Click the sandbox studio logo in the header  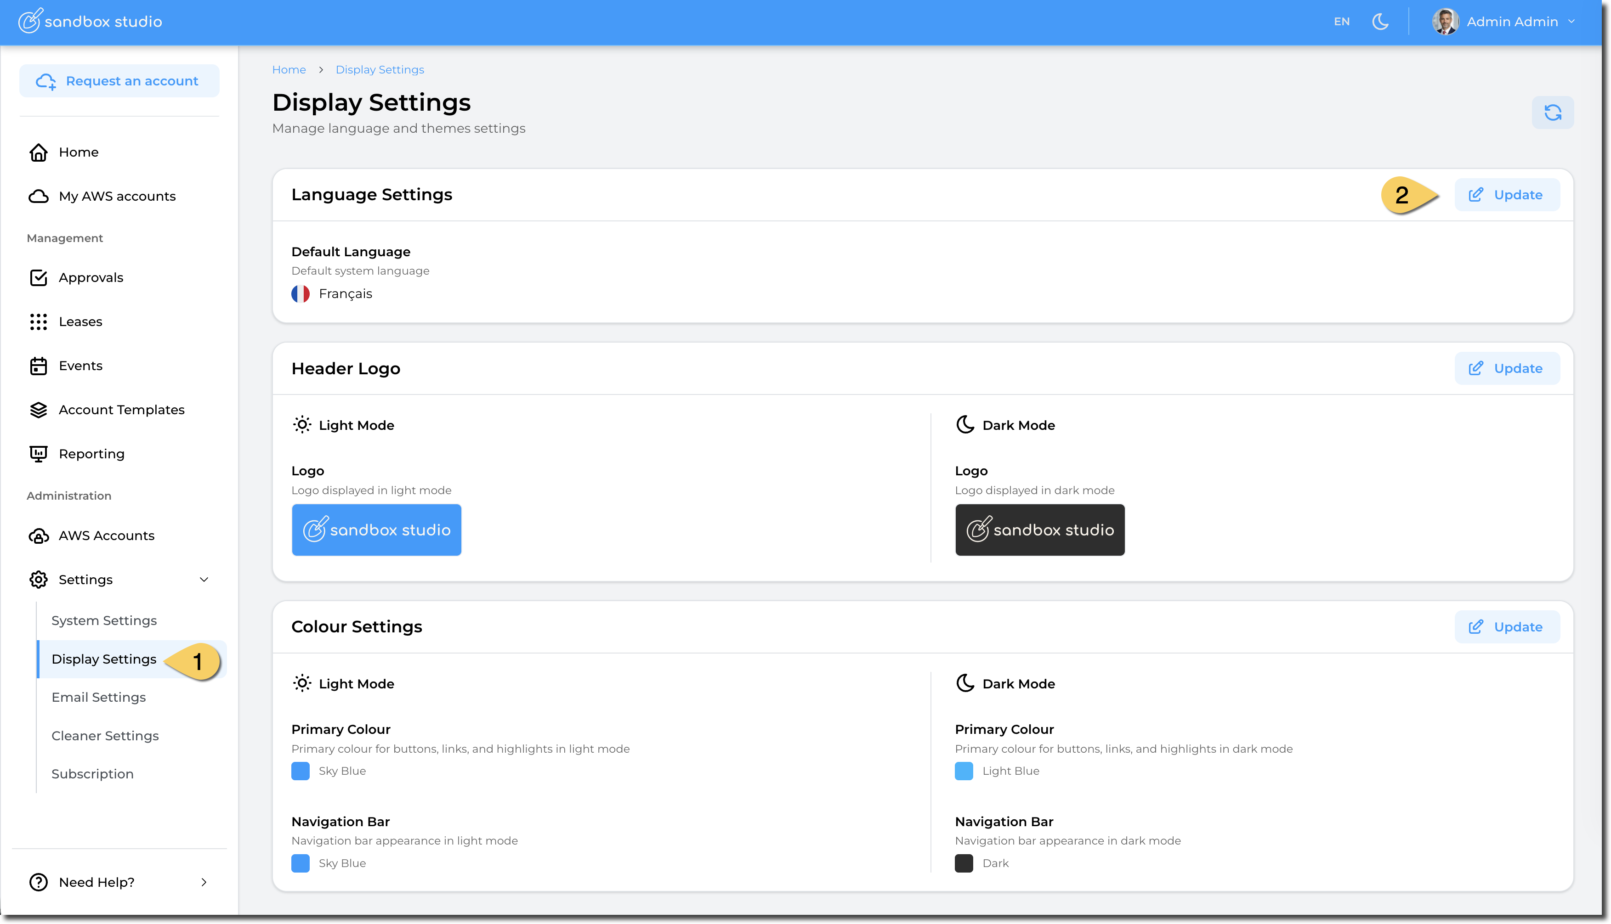point(90,22)
